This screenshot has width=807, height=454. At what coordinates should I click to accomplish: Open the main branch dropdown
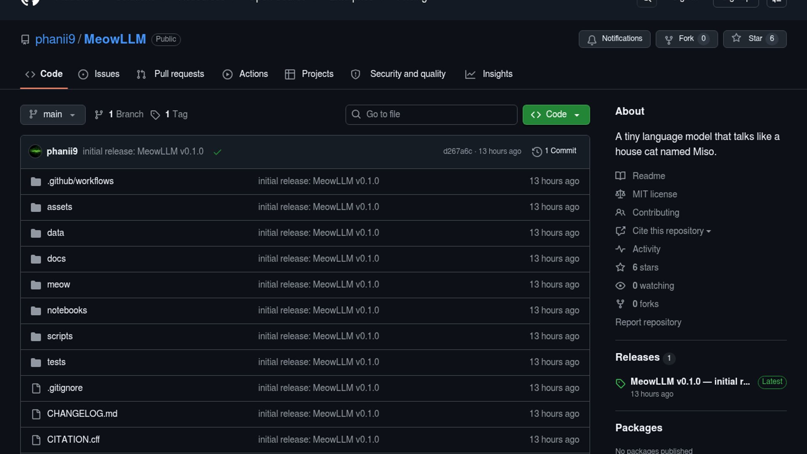(53, 114)
